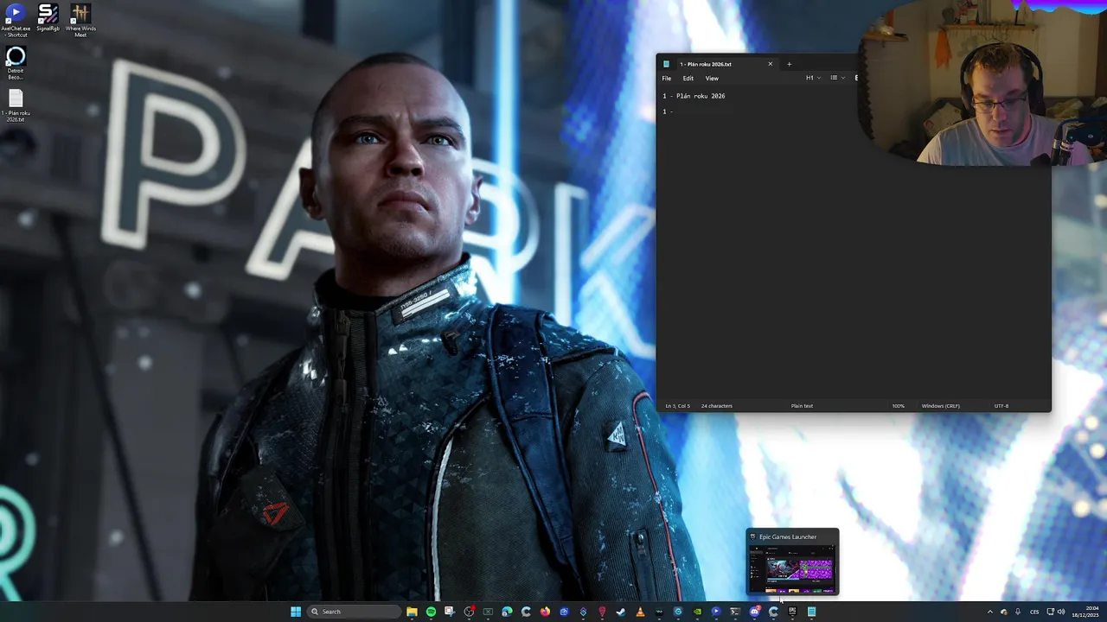The height and width of the screenshot is (622, 1107).
Task: Open the volume control tray icon
Action: tap(1061, 612)
